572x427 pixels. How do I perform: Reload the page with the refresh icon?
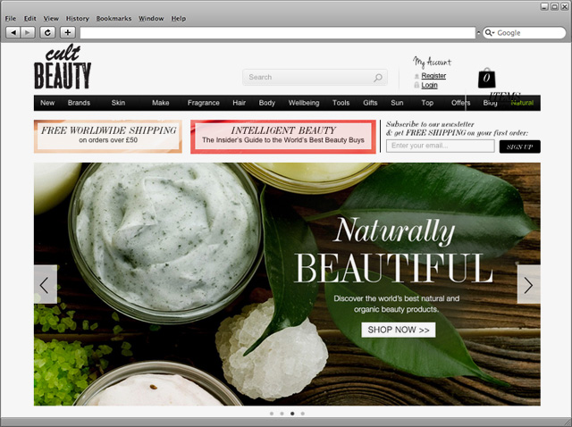pos(48,32)
